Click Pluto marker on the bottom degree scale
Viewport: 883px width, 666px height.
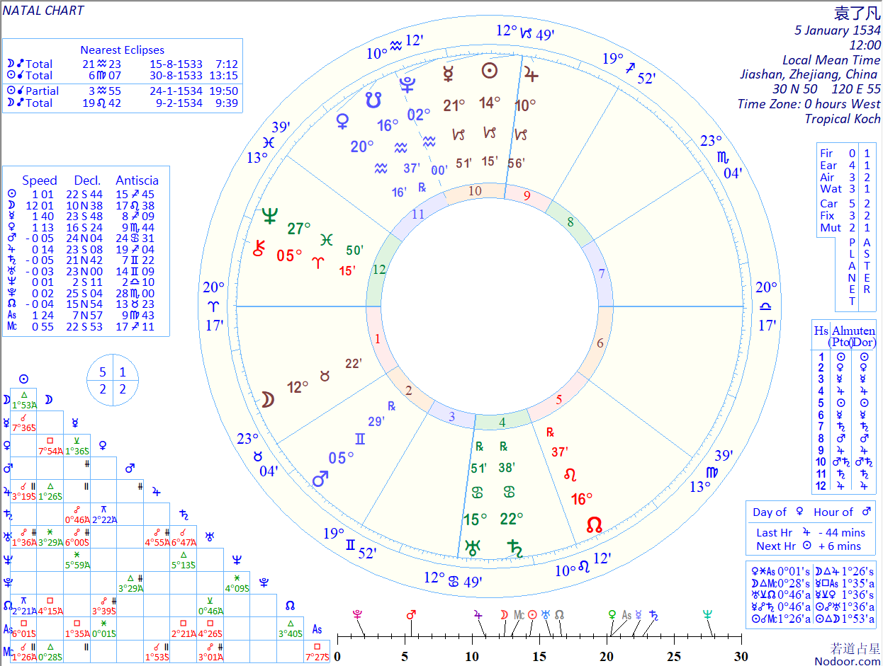[357, 615]
